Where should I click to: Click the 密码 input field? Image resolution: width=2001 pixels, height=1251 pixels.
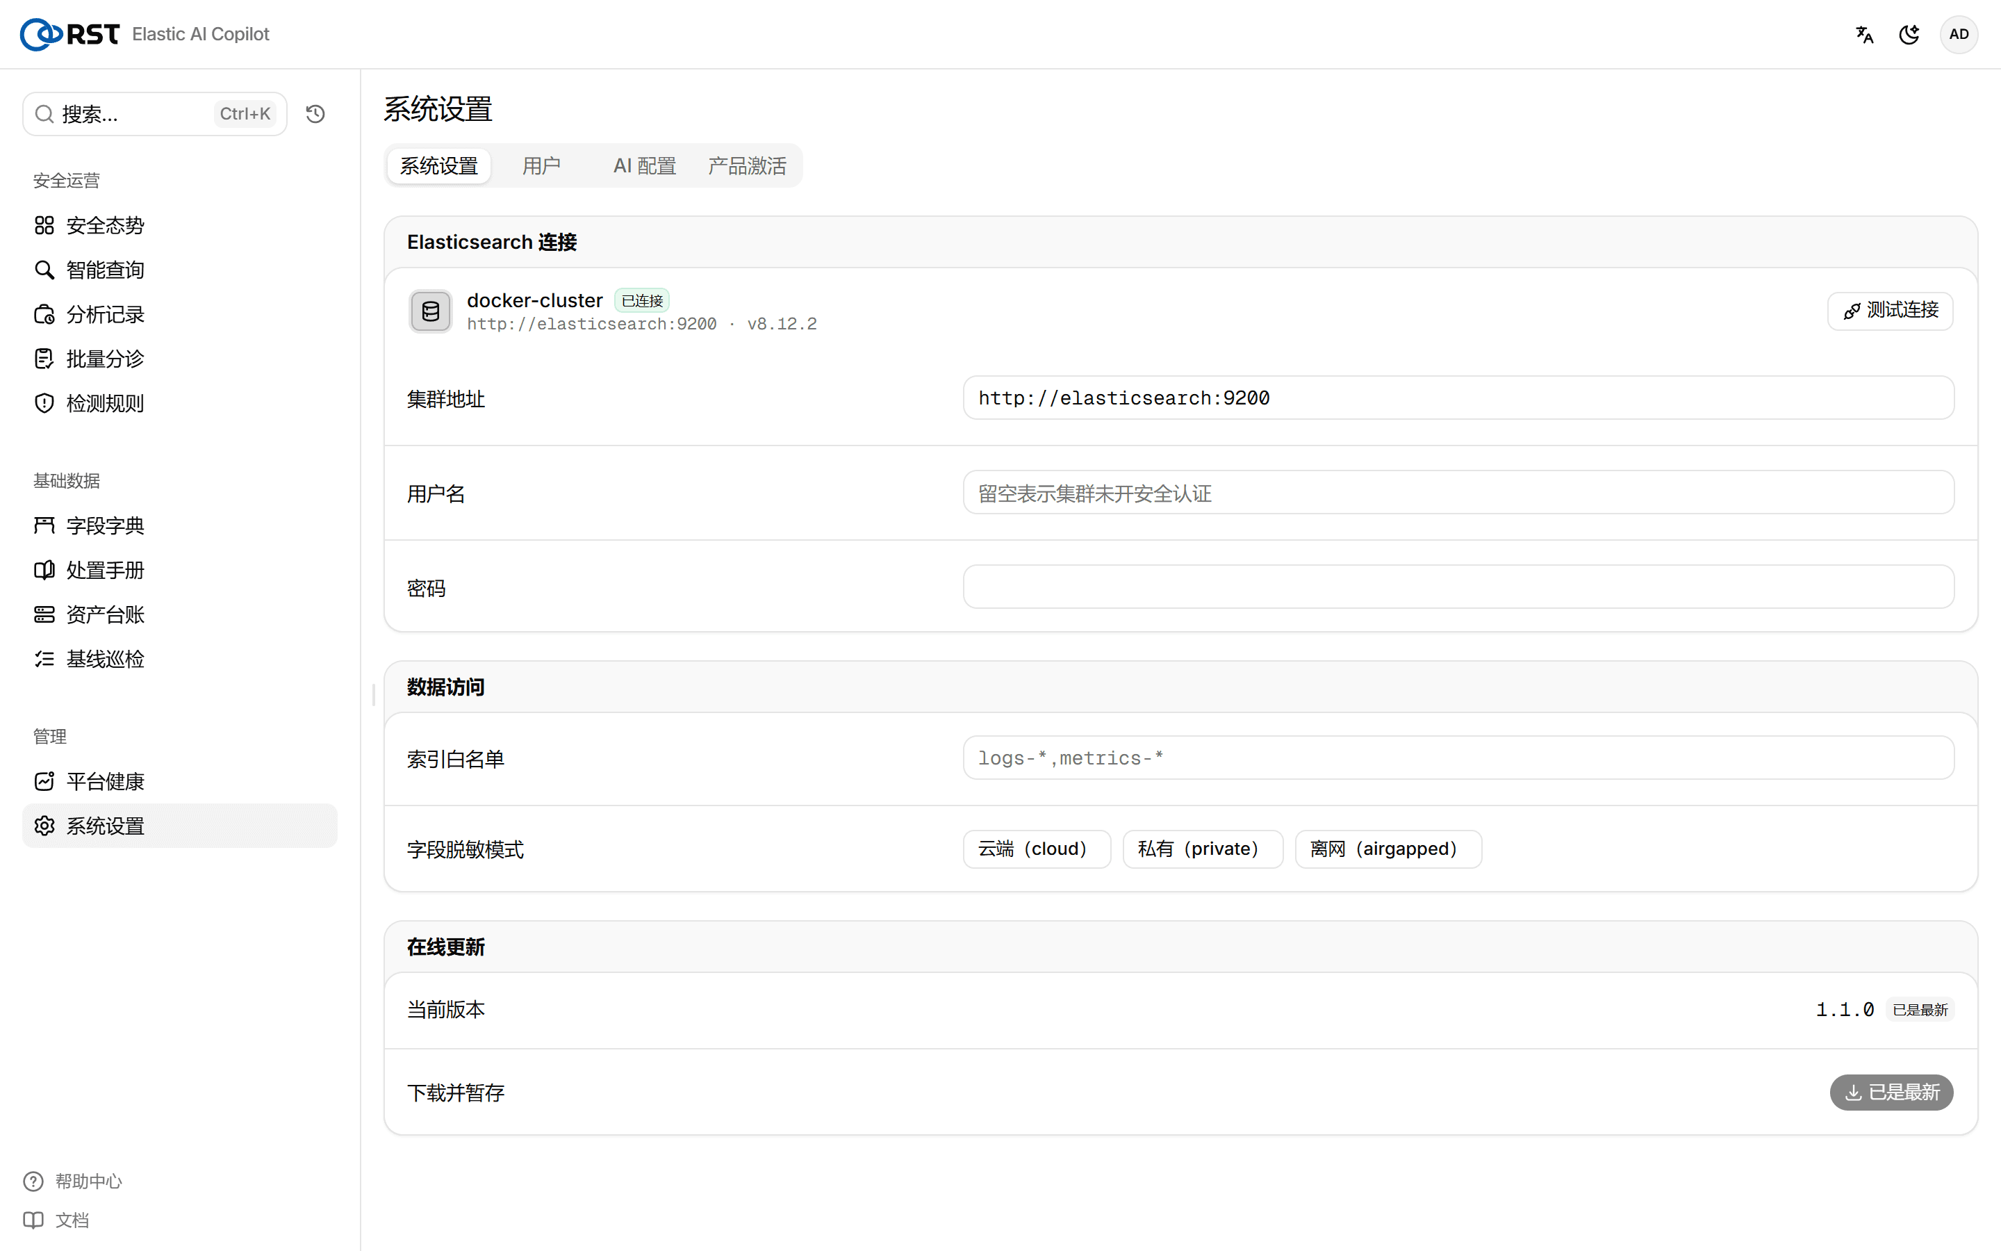1458,587
